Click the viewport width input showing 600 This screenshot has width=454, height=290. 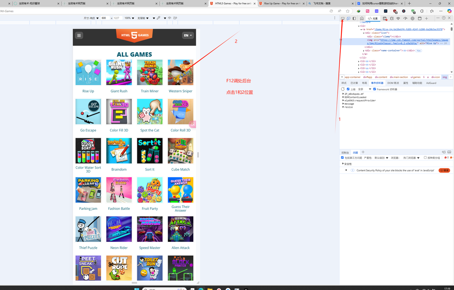[105, 18]
